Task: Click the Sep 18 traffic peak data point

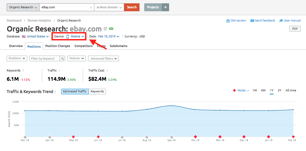Action: (x=171, y=106)
